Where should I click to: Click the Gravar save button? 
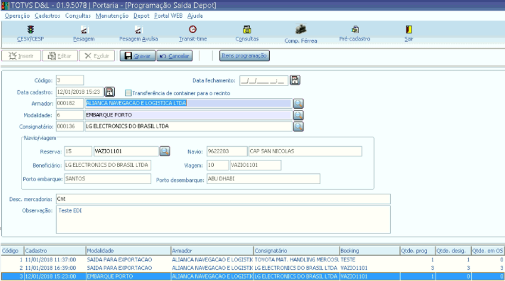(138, 56)
